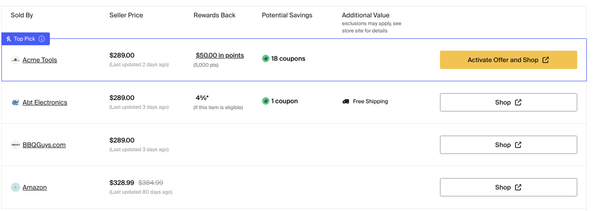Click the Top Pick badge label

pyautogui.click(x=24, y=39)
